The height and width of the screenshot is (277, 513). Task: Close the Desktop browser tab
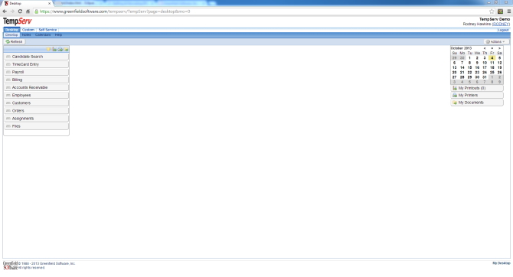coord(50,4)
